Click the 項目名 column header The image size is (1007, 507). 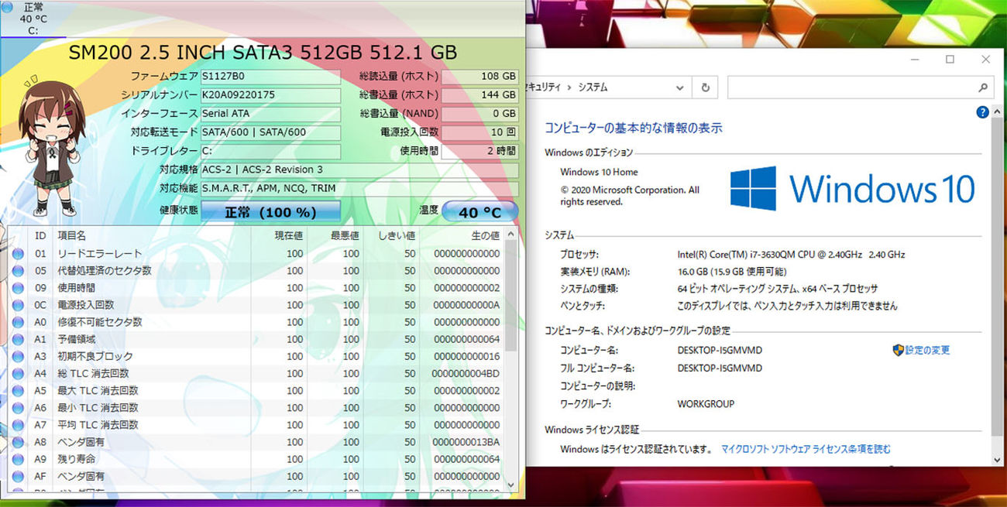72,235
